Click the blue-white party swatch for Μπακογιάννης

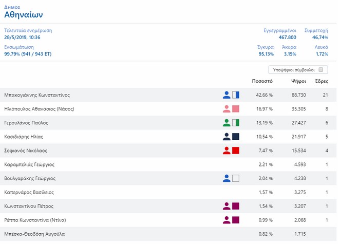click(x=236, y=95)
